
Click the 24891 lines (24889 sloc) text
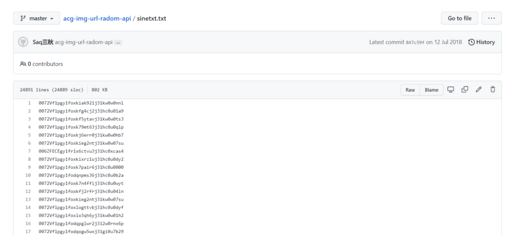pyautogui.click(x=52, y=90)
